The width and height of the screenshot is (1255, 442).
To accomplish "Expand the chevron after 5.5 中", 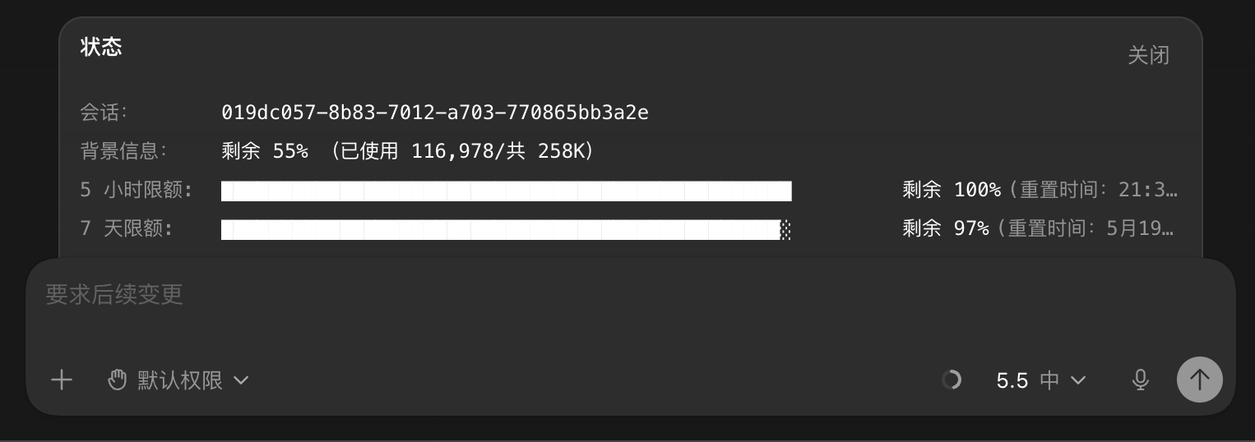I will 1077,380.
